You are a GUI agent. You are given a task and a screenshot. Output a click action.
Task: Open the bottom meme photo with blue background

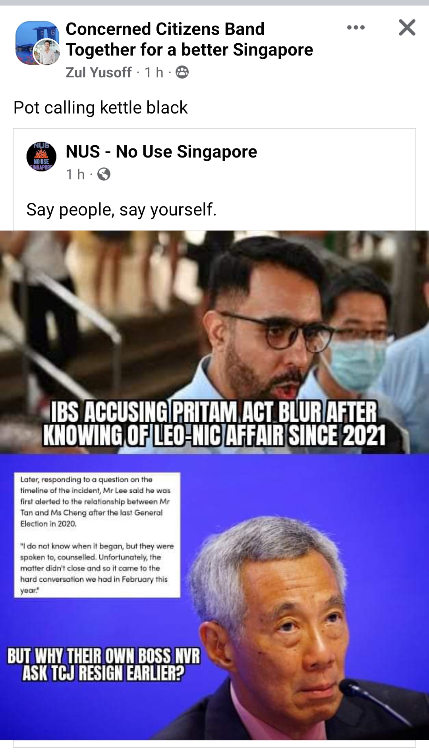[214, 597]
